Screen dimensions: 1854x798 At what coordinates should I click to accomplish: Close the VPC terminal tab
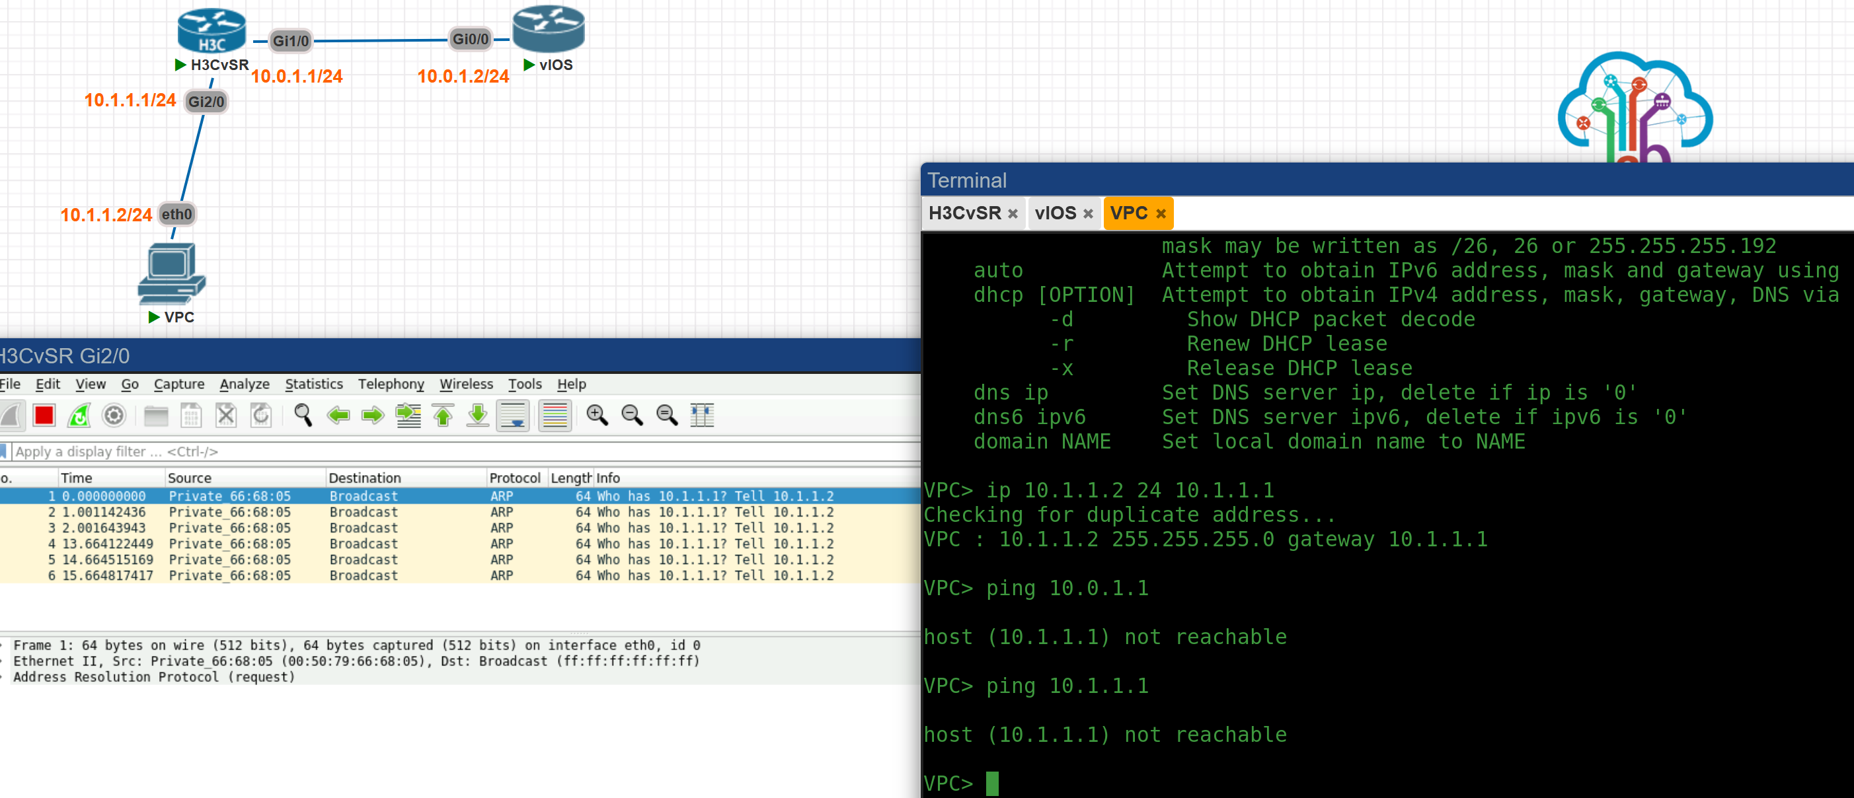(x=1161, y=213)
